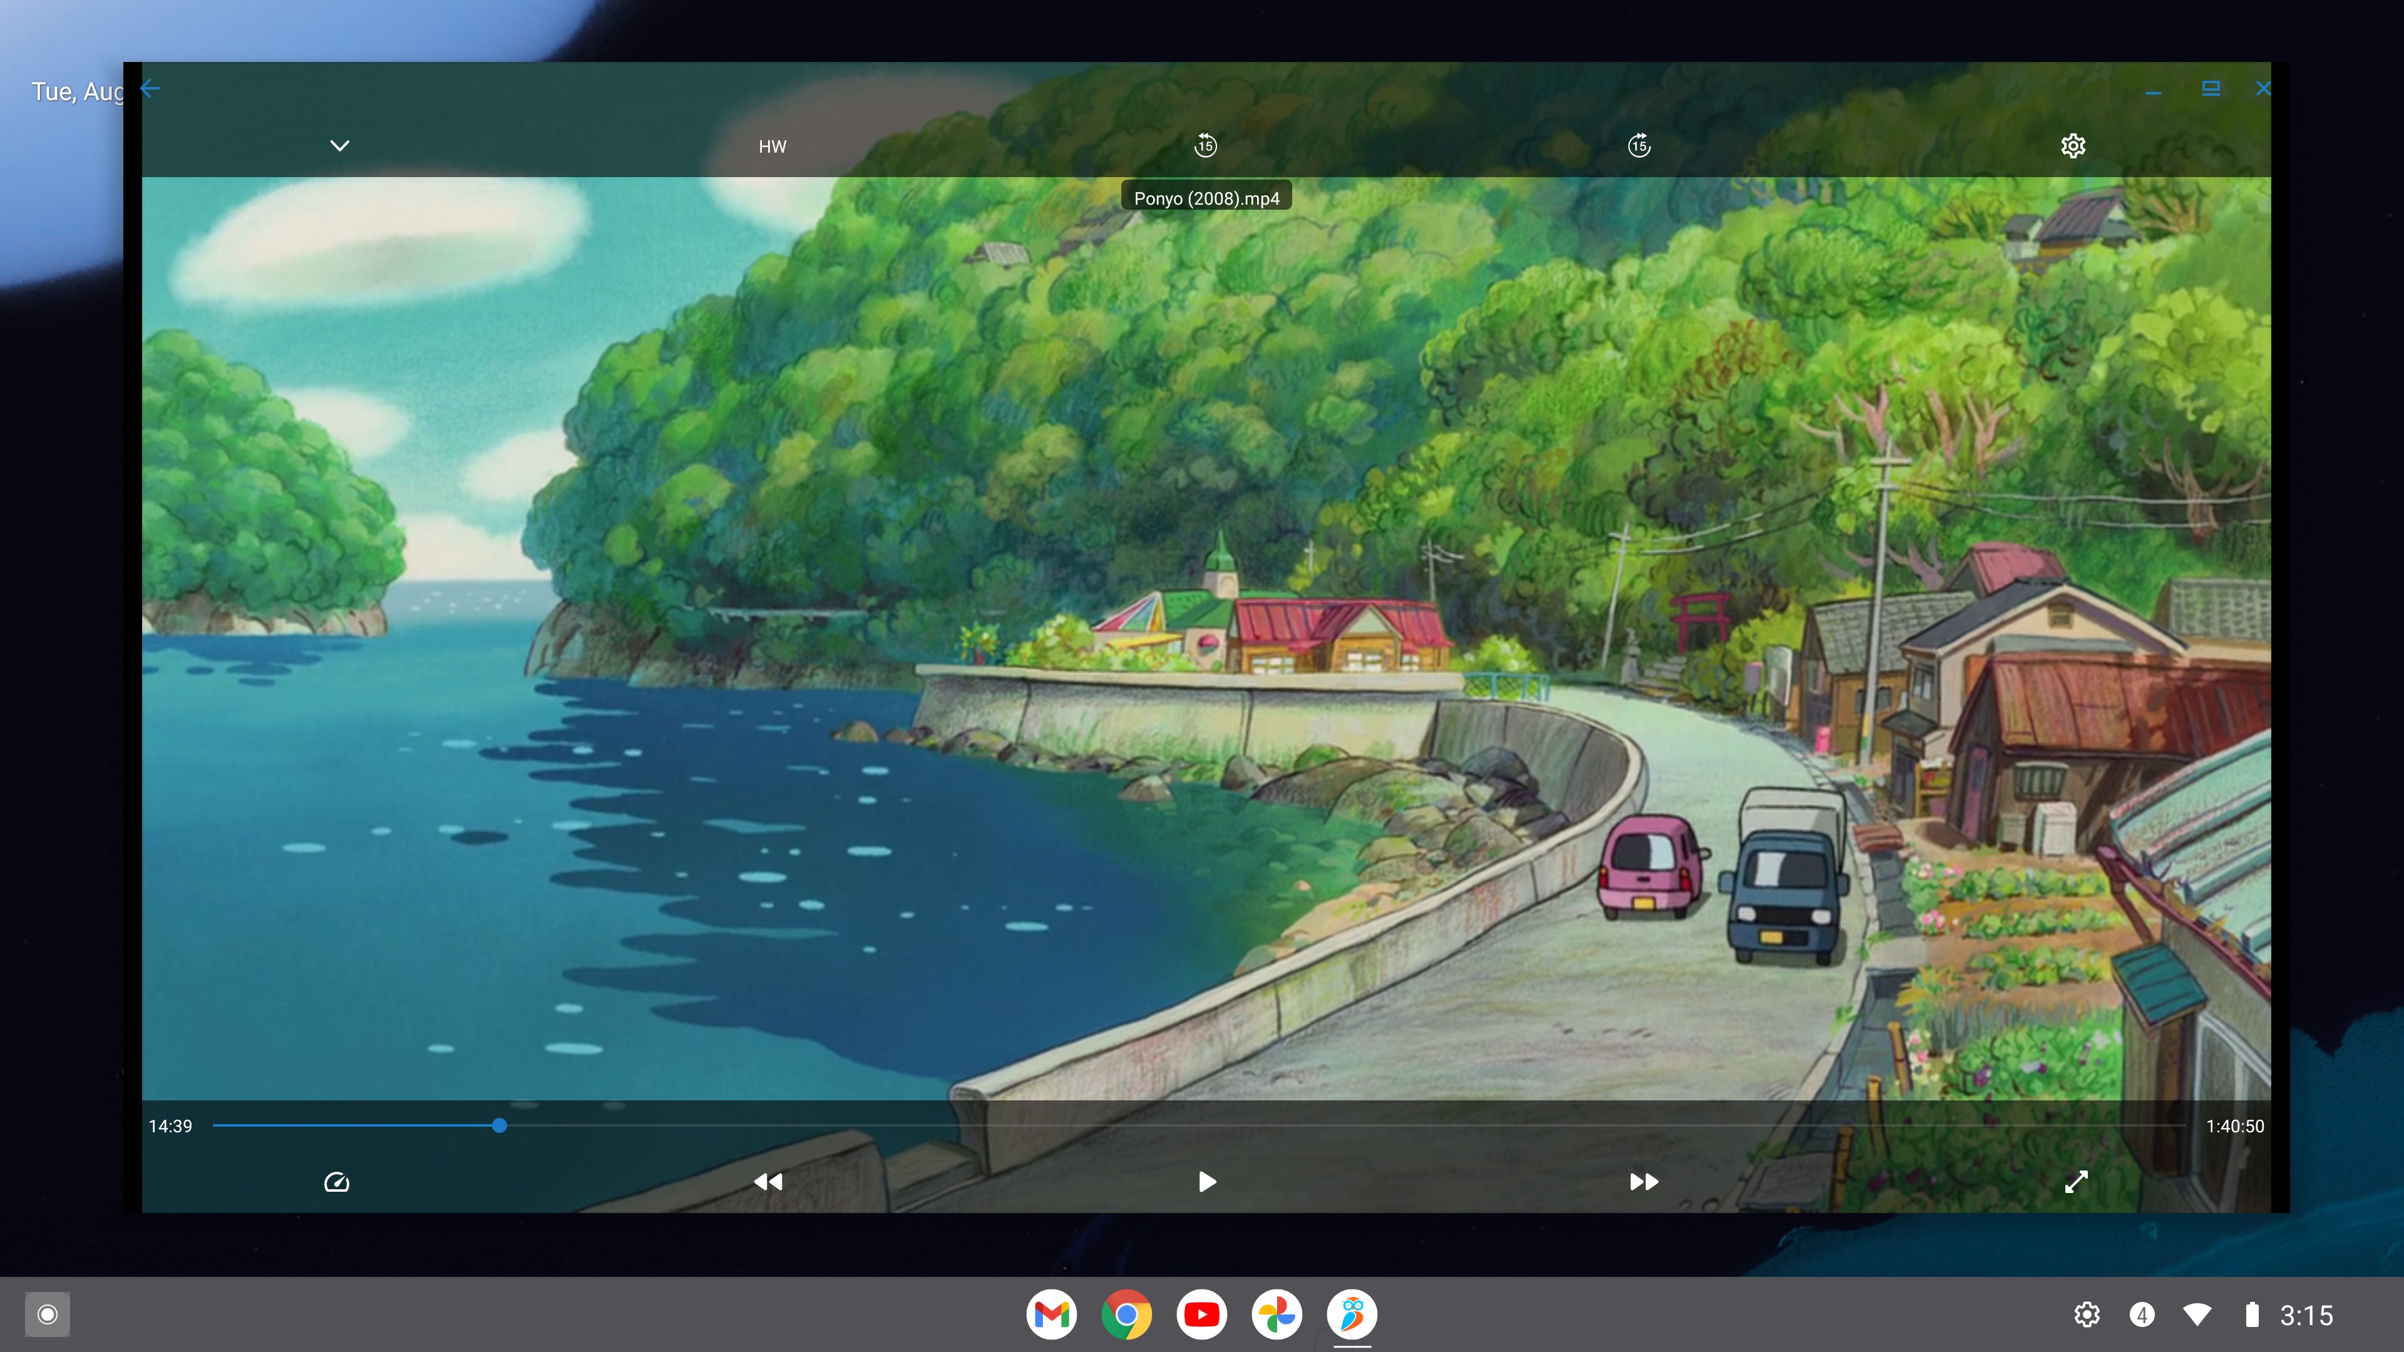Click the date widget showing Tue, Aug
Screen dimensions: 2404x1352
coord(78,91)
